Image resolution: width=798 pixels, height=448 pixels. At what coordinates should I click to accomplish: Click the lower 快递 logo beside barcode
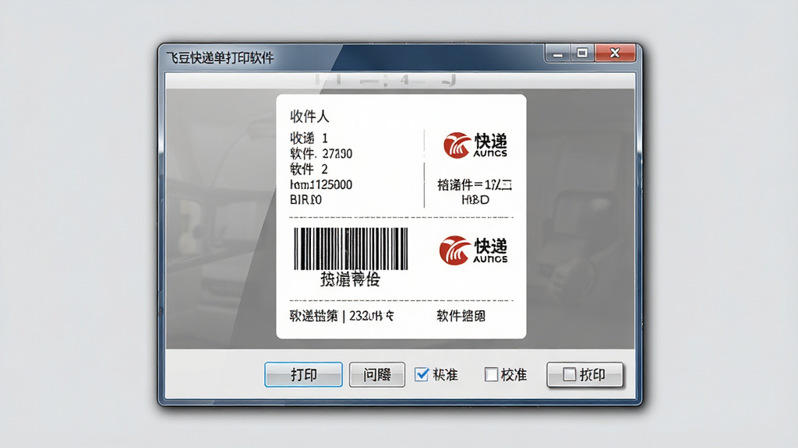tap(473, 250)
